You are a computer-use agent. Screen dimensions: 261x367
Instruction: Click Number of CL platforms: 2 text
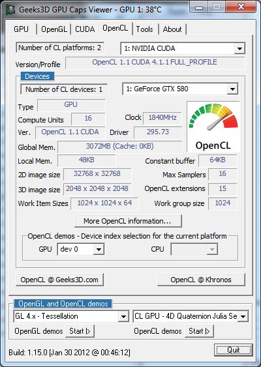60,48
